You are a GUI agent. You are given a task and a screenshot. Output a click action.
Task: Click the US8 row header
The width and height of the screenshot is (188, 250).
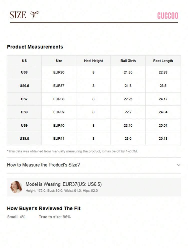pos(24,112)
